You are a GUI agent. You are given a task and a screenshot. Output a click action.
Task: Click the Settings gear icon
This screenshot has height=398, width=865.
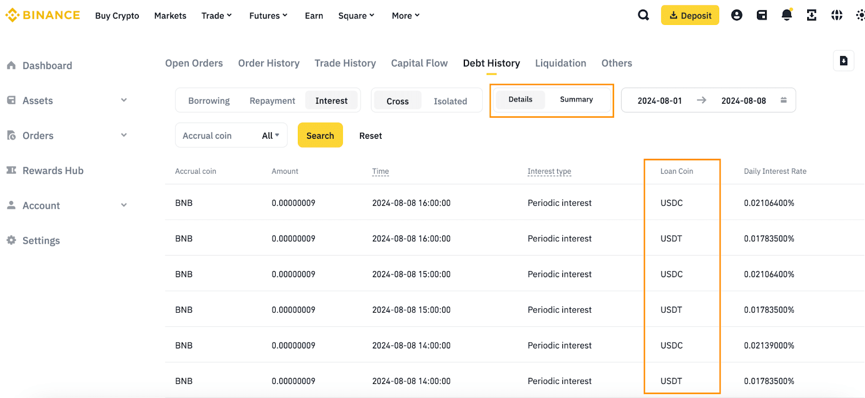pyautogui.click(x=11, y=240)
